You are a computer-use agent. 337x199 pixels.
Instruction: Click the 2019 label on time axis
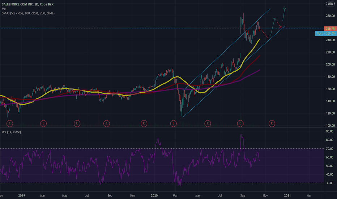pos(21,195)
